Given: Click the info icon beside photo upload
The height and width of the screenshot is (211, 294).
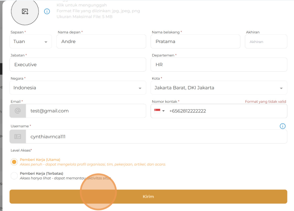Looking at the screenshot, I should (x=47, y=11).
